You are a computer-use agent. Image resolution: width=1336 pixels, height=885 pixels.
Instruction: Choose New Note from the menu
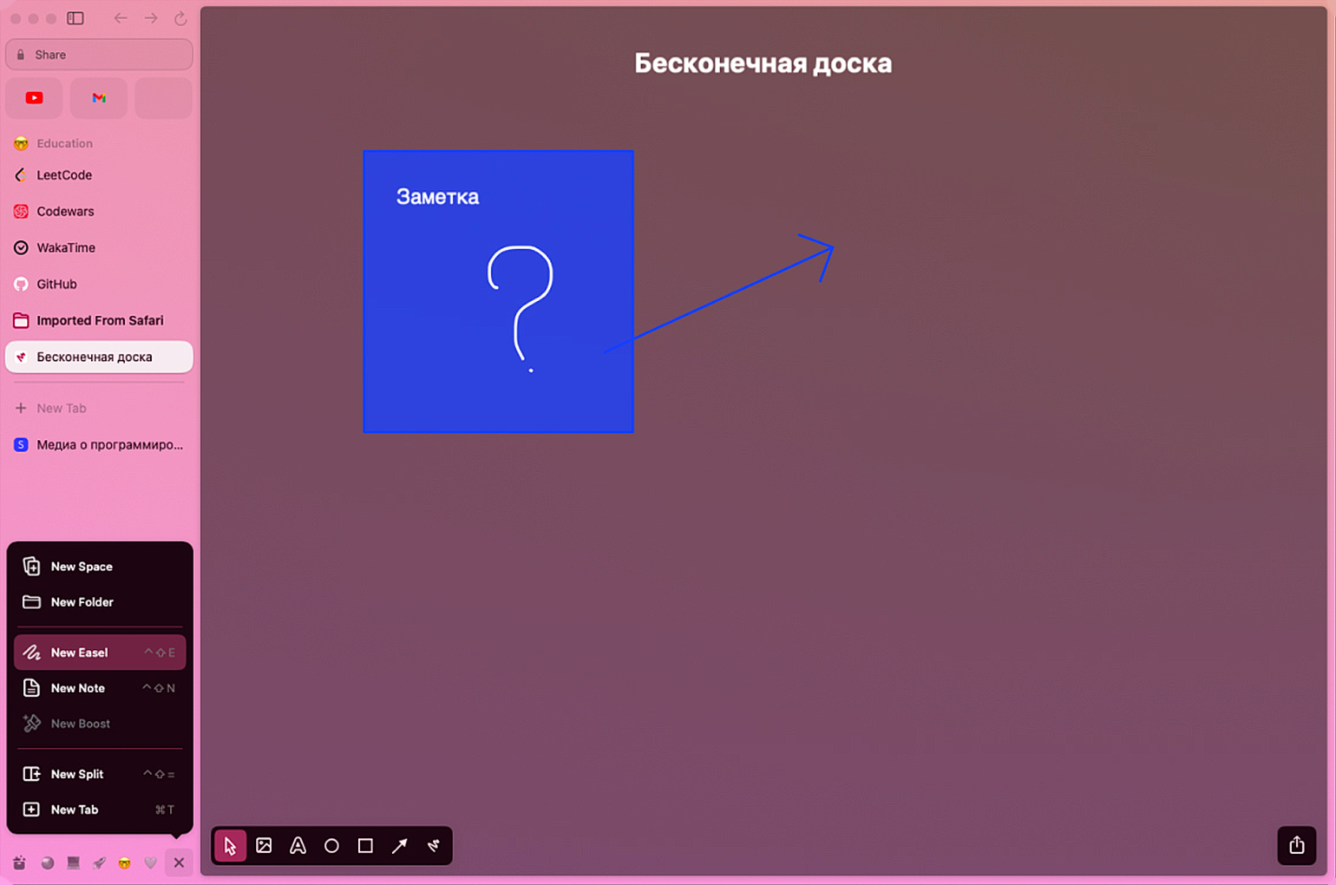(x=100, y=688)
